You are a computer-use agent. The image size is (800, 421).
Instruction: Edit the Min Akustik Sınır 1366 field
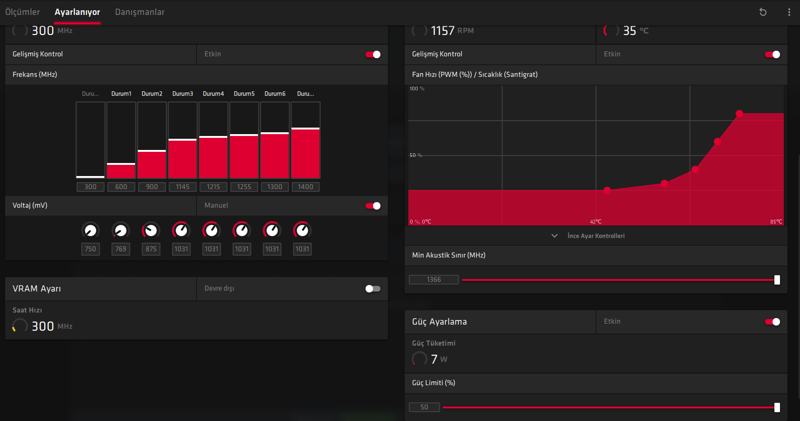pyautogui.click(x=434, y=279)
